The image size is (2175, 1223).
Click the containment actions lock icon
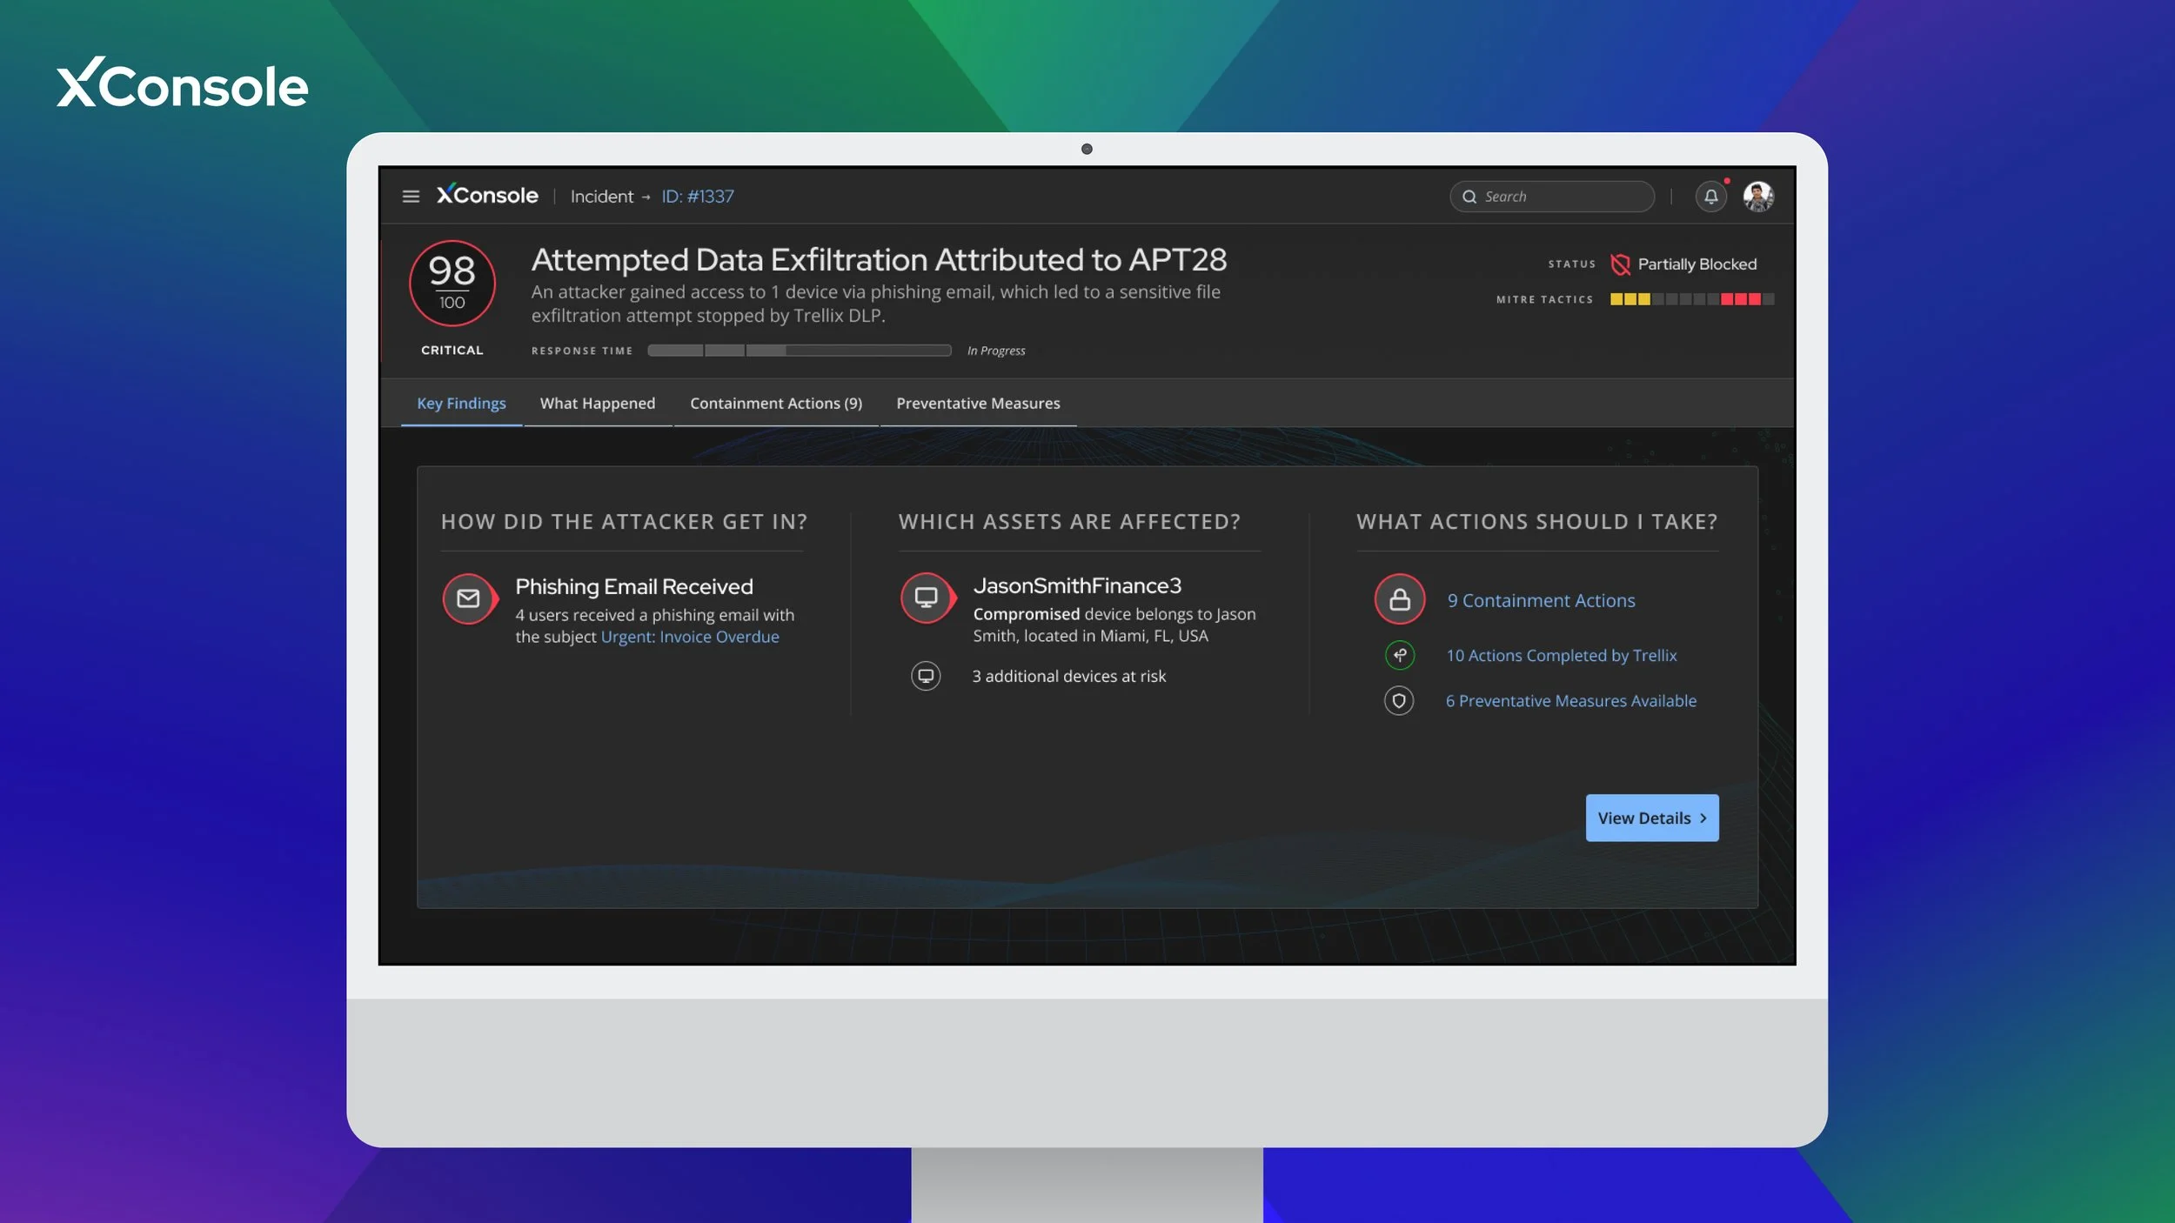coord(1399,599)
